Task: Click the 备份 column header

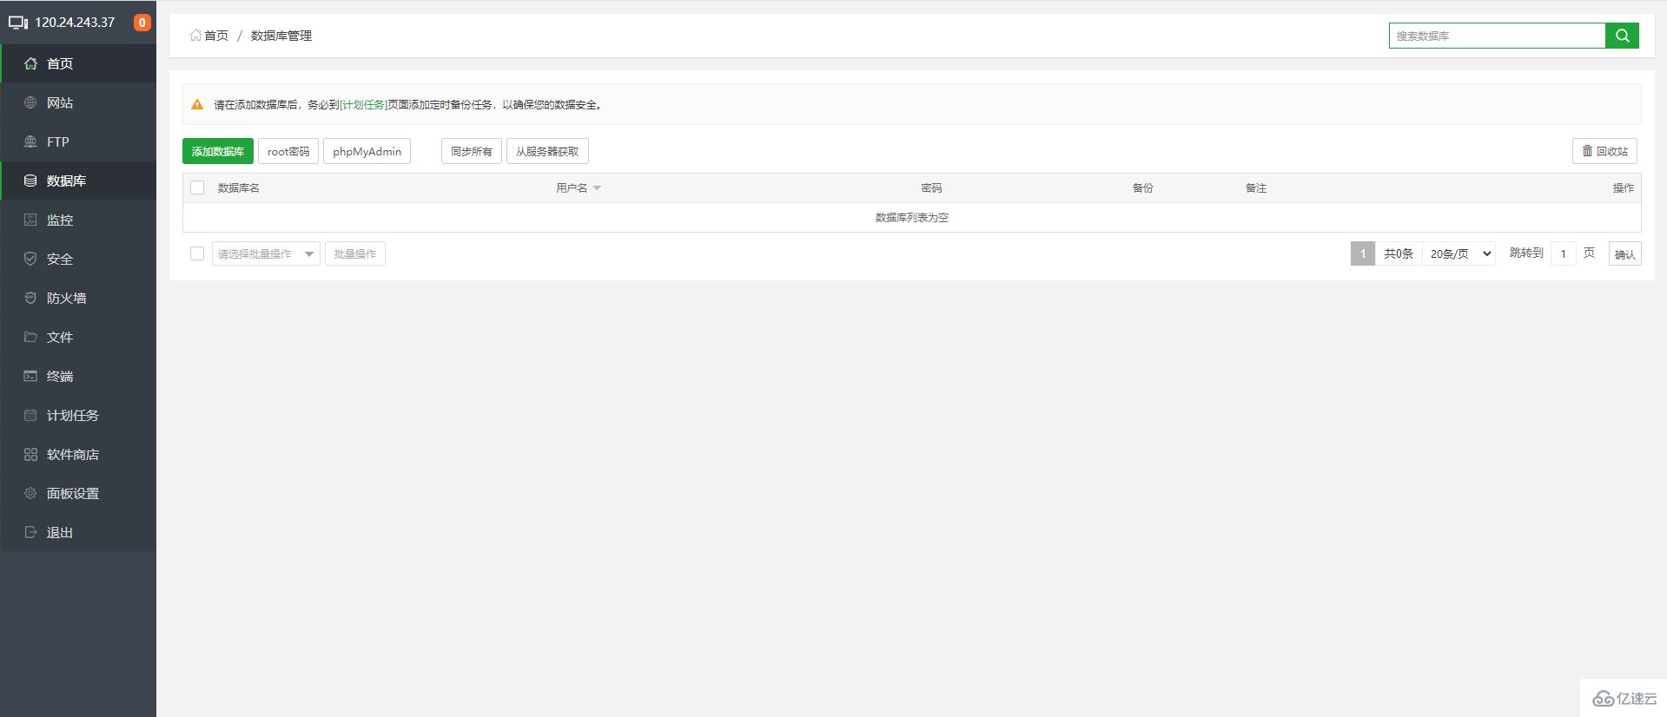Action: click(x=1143, y=187)
